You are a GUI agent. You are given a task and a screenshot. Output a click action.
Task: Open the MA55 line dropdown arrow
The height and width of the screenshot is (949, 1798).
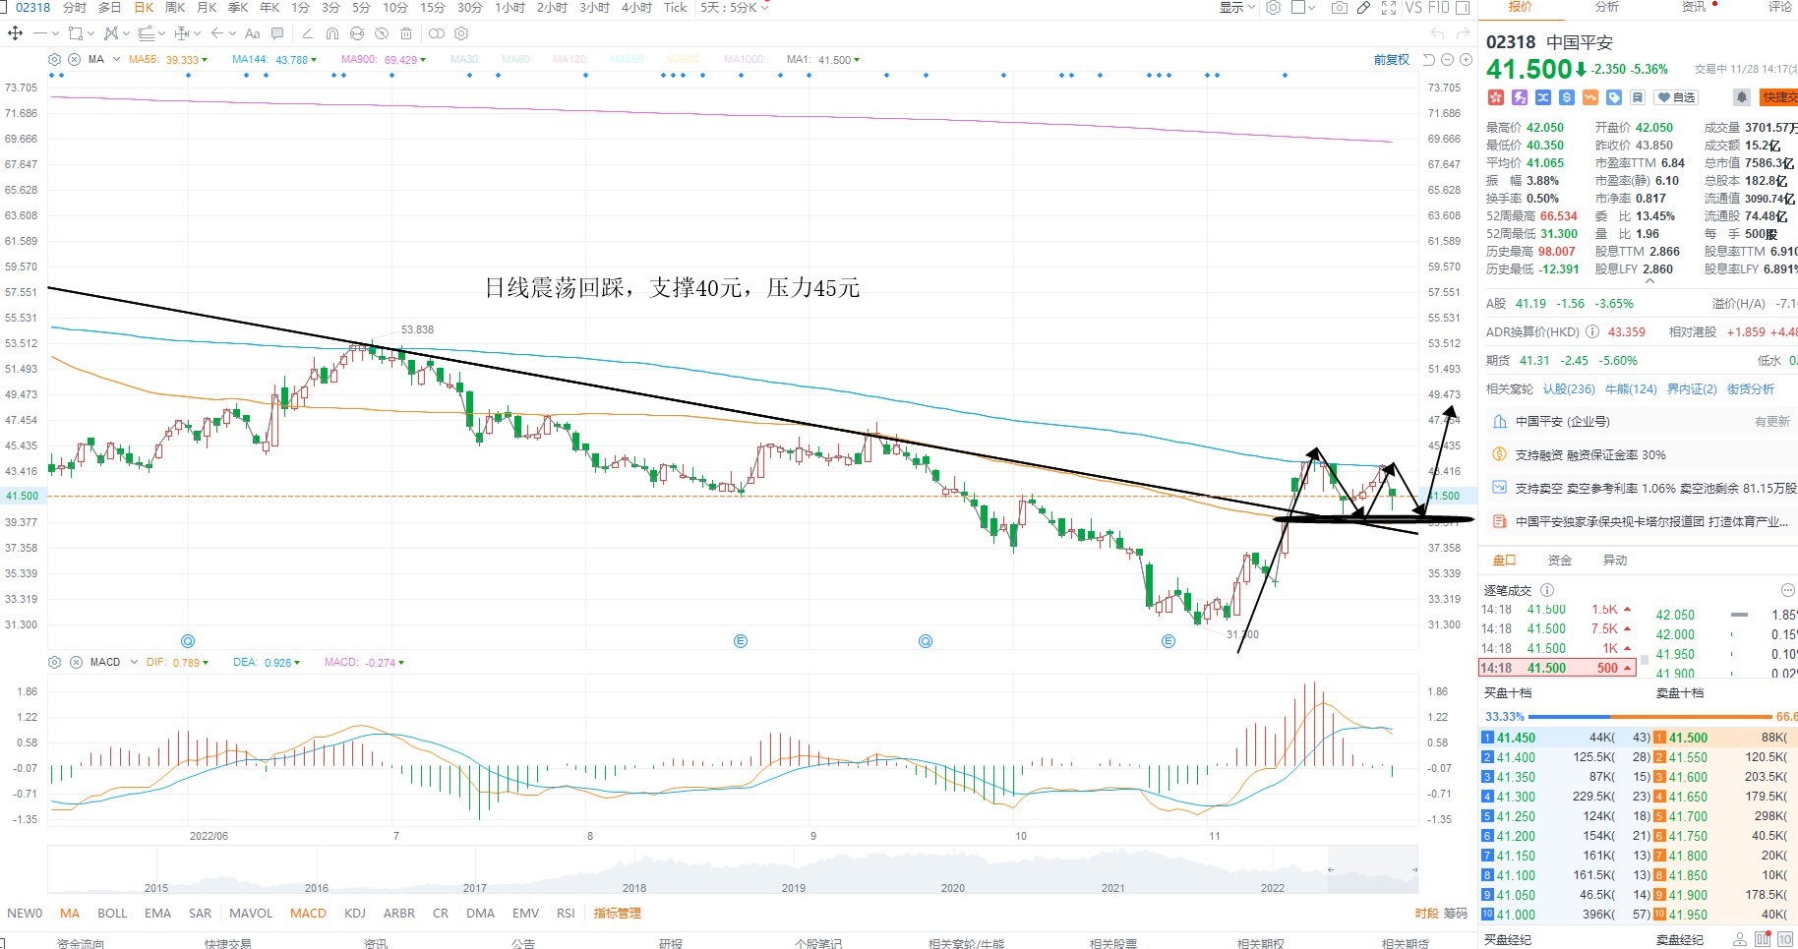(205, 60)
